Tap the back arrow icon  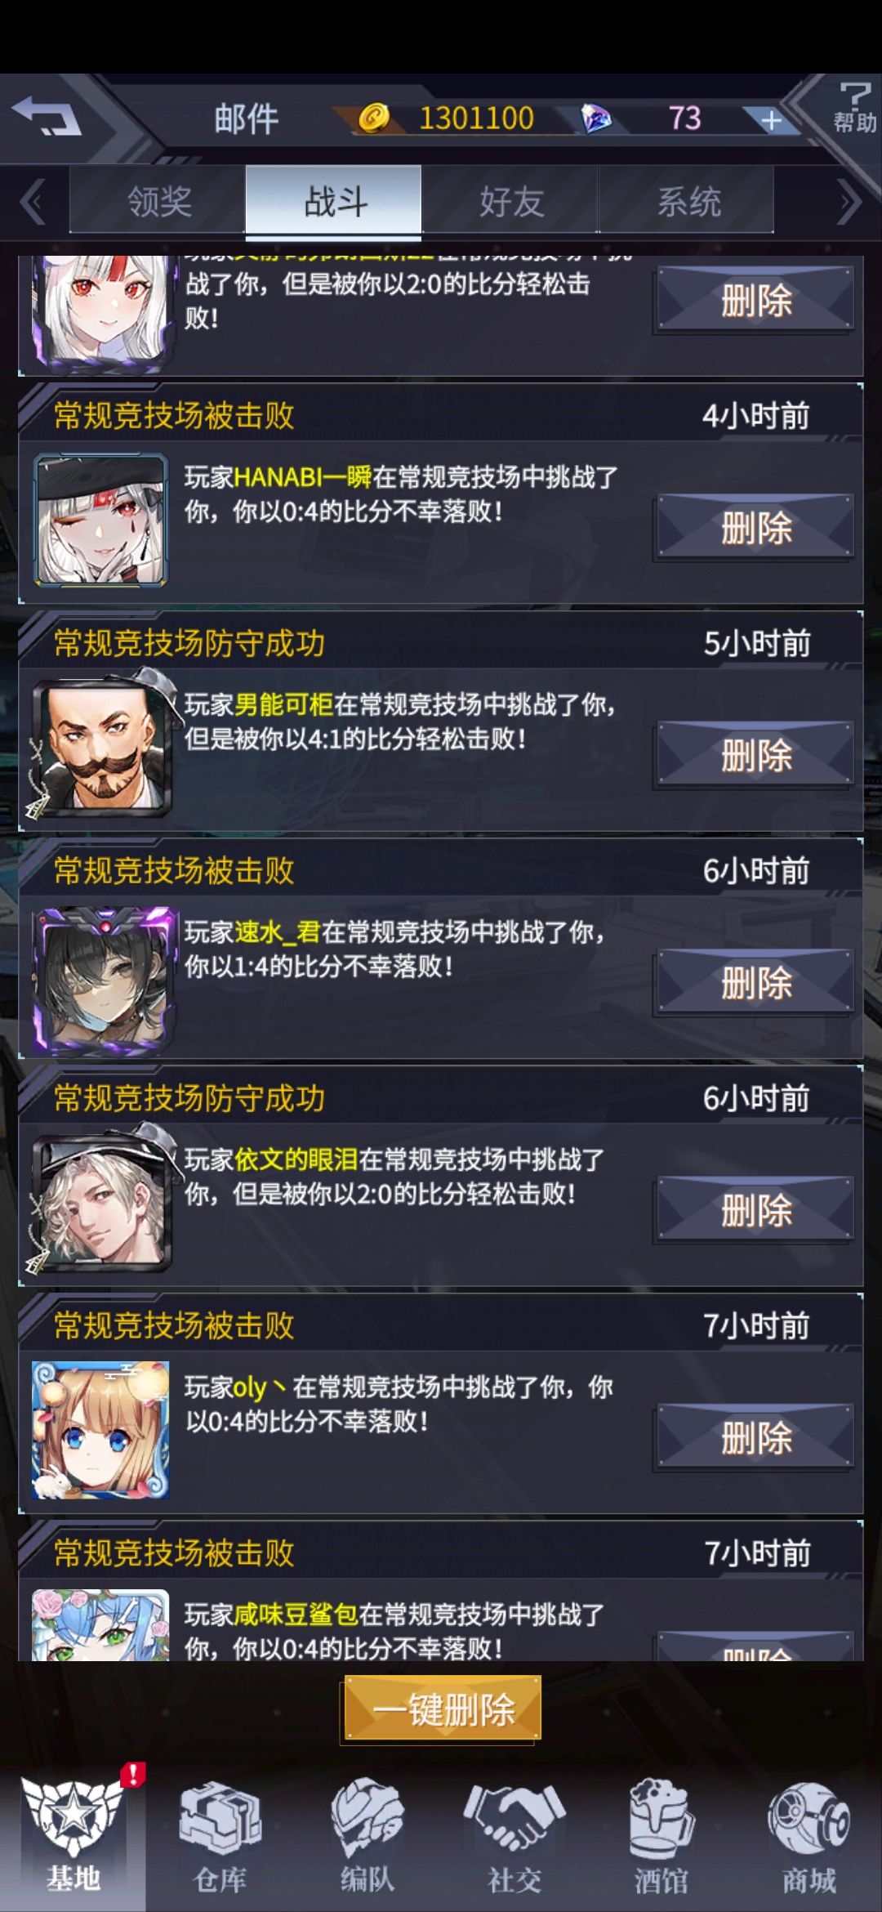pos(47,116)
